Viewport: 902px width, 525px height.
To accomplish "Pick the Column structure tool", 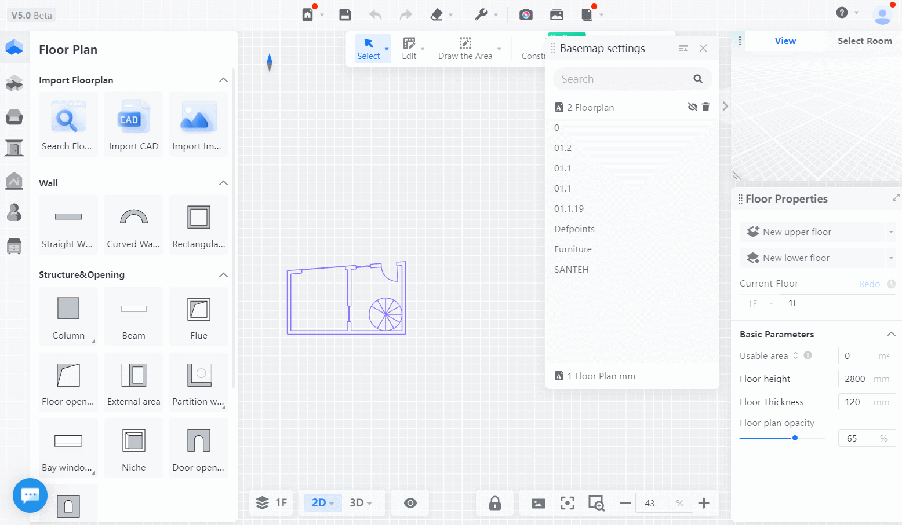I will click(68, 316).
